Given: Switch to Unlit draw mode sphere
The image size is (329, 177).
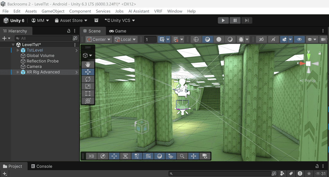Looking at the screenshot, I should 218,40.
